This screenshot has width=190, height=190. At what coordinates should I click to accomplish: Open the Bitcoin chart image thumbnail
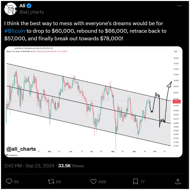point(93,102)
